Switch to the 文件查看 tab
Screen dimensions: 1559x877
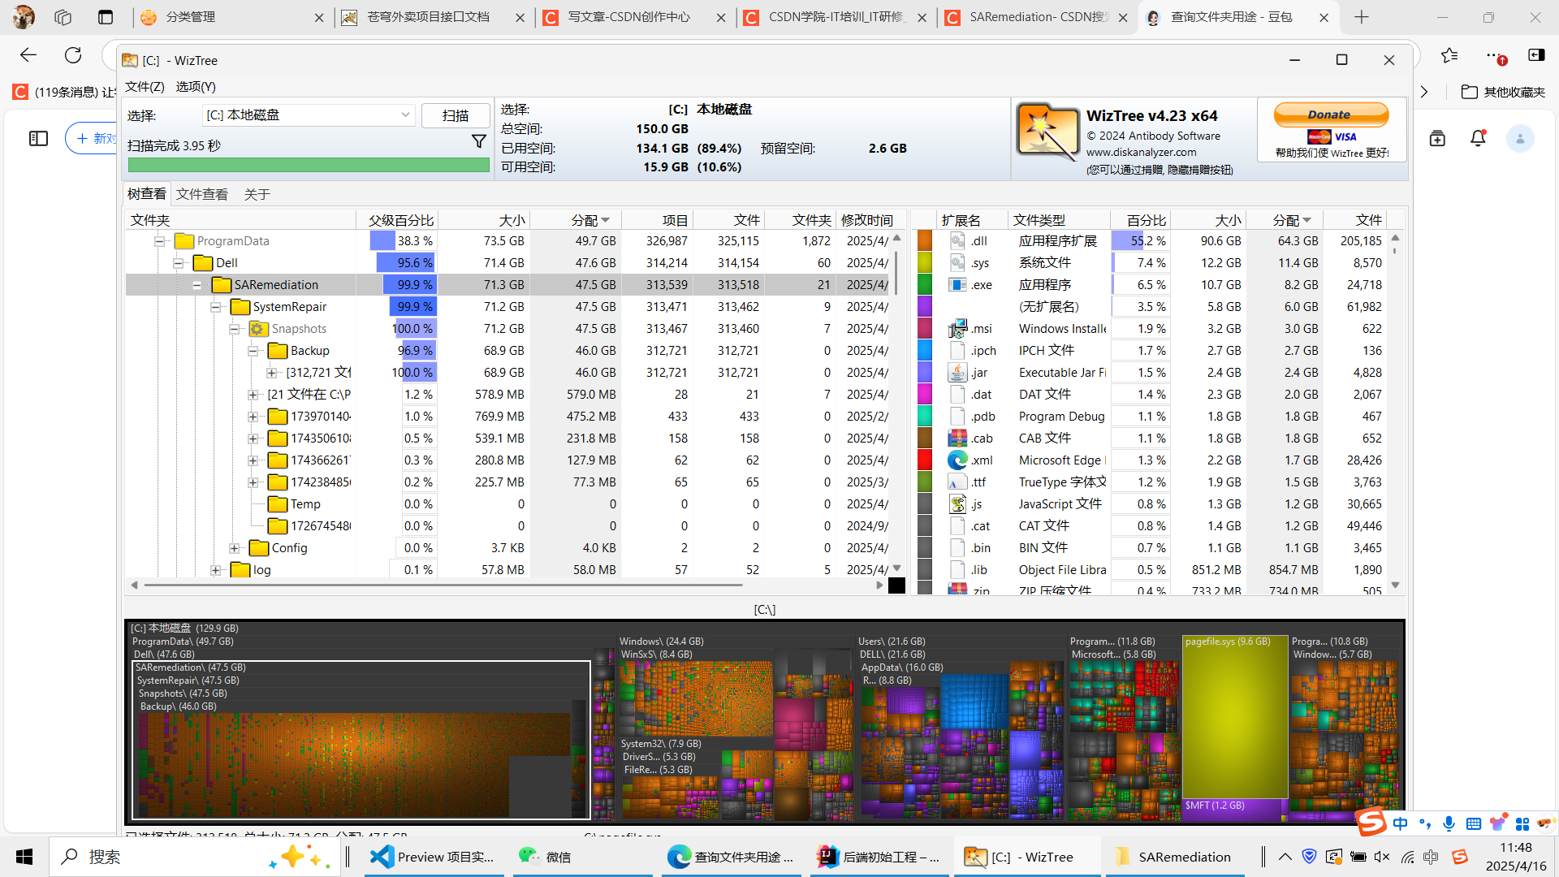point(201,194)
